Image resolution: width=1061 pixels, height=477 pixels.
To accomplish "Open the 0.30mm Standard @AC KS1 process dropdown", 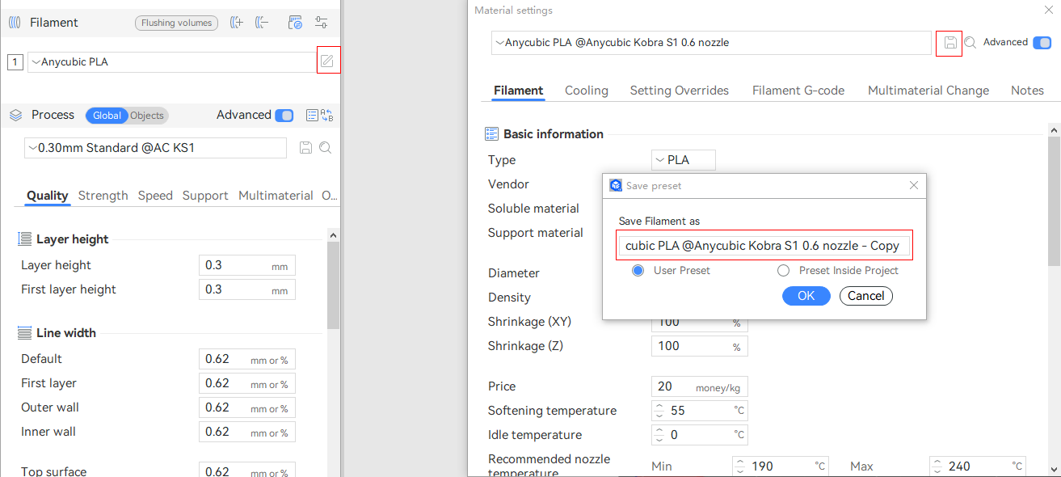I will [x=155, y=148].
